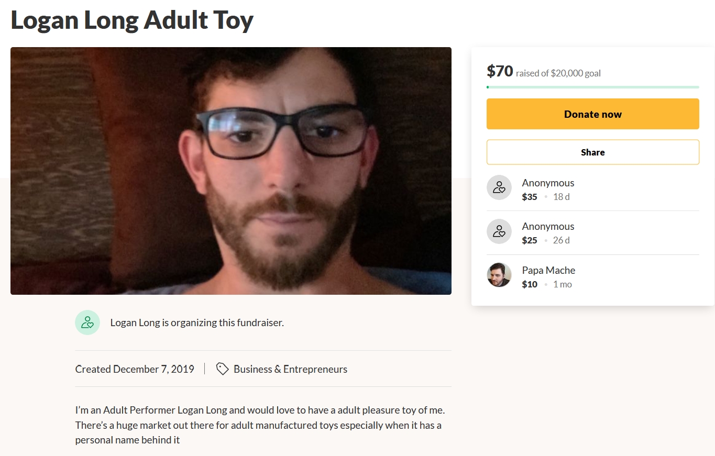Viewport: 715px width, 456px height.
Task: Click the fundraiser progress bar
Action: (x=592, y=87)
